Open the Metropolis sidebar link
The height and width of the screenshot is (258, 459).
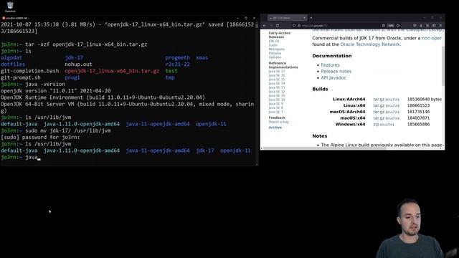click(277, 49)
